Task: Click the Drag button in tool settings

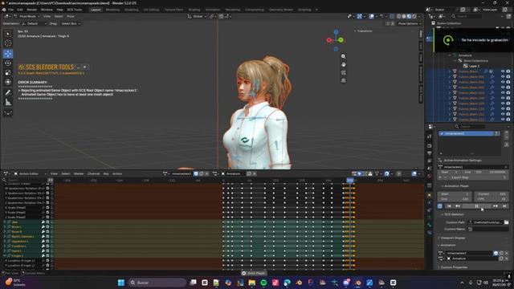Action: click(53, 23)
